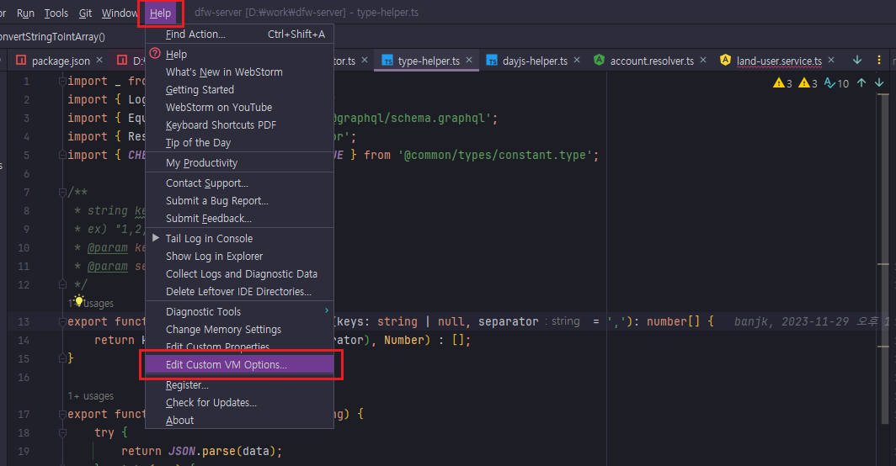Click the Help item with question mark icon

tap(239, 54)
